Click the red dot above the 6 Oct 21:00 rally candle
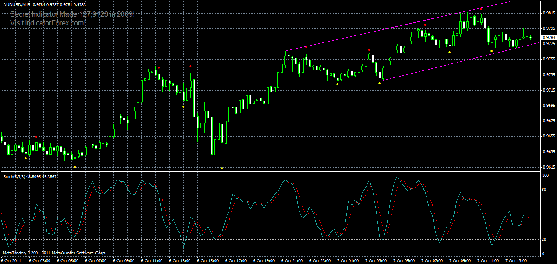 306,46
